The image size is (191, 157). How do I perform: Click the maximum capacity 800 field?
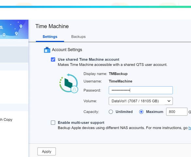(x=177, y=112)
